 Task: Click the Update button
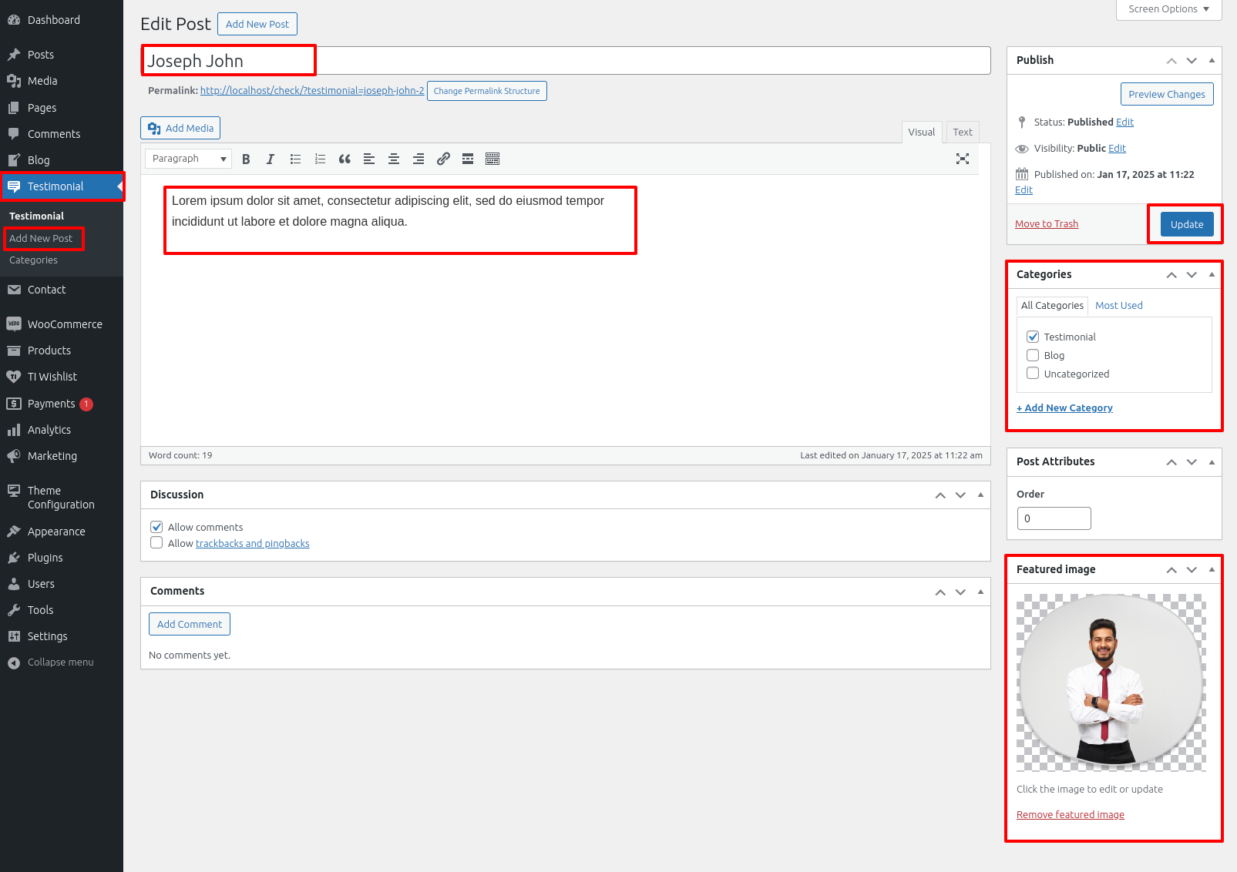pos(1186,224)
